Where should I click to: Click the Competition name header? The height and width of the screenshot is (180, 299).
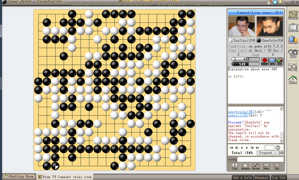pyautogui.click(x=256, y=13)
